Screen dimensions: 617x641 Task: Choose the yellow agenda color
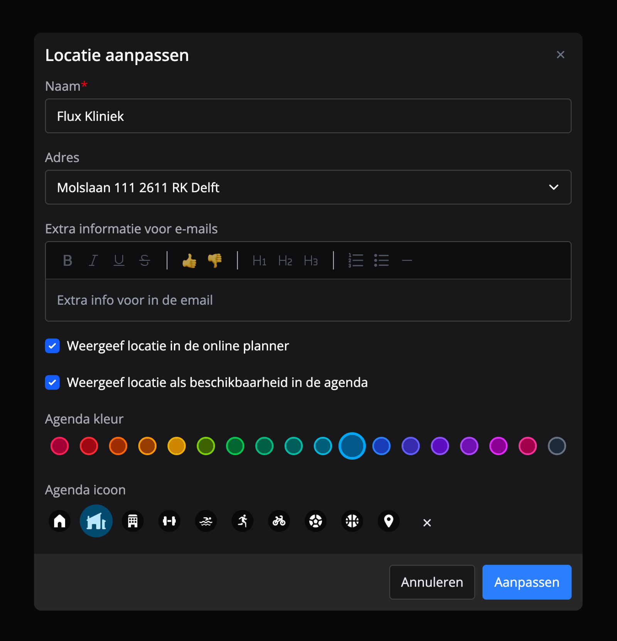[x=177, y=446]
